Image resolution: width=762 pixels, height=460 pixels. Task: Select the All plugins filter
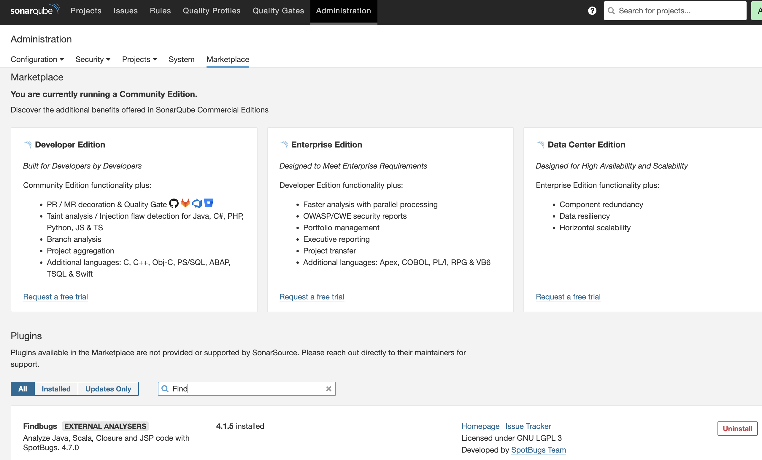tap(23, 389)
